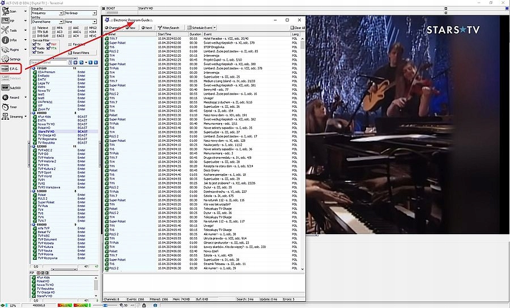Sort EPG by Start Time column header
This screenshot has height=308, width=510.
(172, 34)
